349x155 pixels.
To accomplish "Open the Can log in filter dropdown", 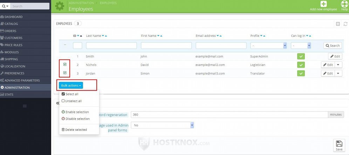I will (301, 46).
